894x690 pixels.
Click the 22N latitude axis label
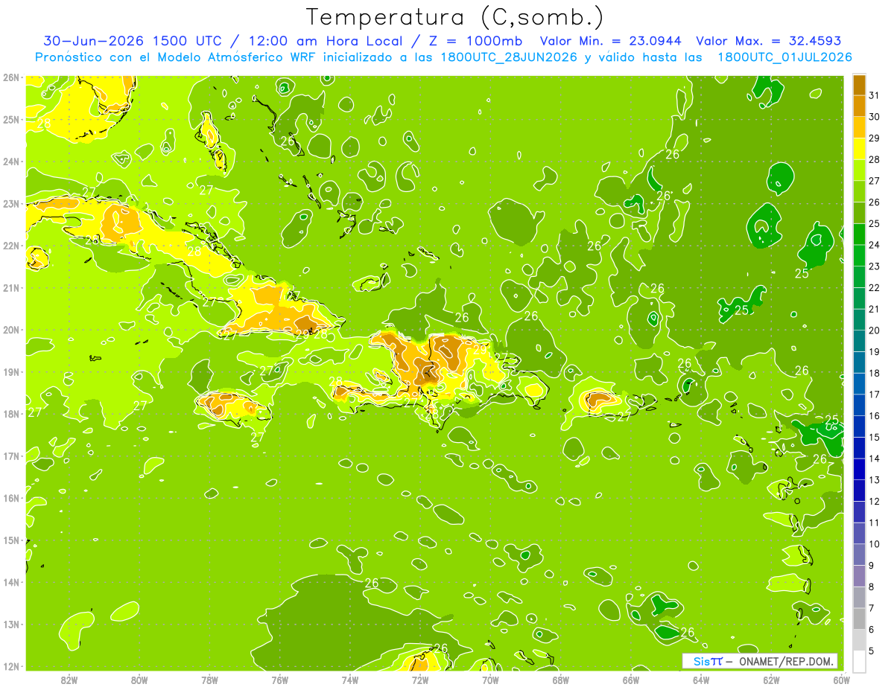click(10, 246)
